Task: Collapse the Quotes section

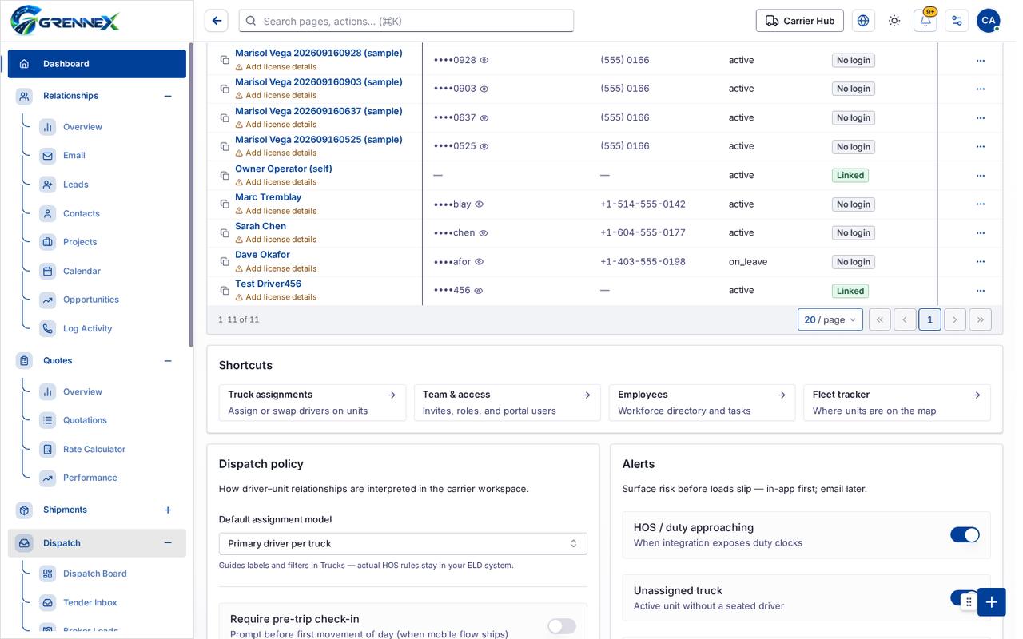Action: [x=168, y=361]
